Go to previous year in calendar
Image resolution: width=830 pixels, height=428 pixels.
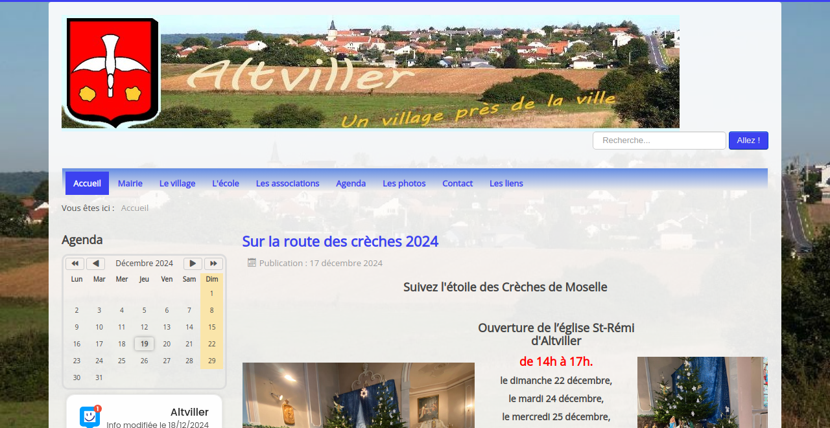[x=75, y=264]
